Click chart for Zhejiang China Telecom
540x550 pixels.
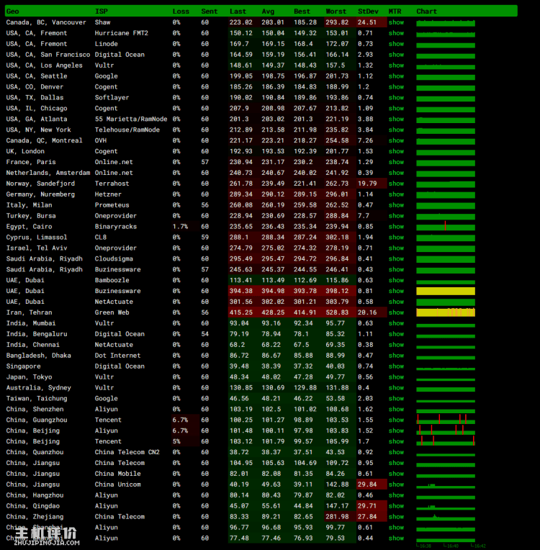point(446,517)
